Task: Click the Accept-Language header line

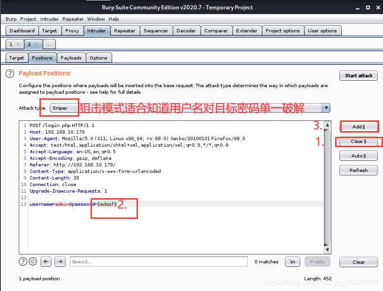Action: [x=73, y=152]
